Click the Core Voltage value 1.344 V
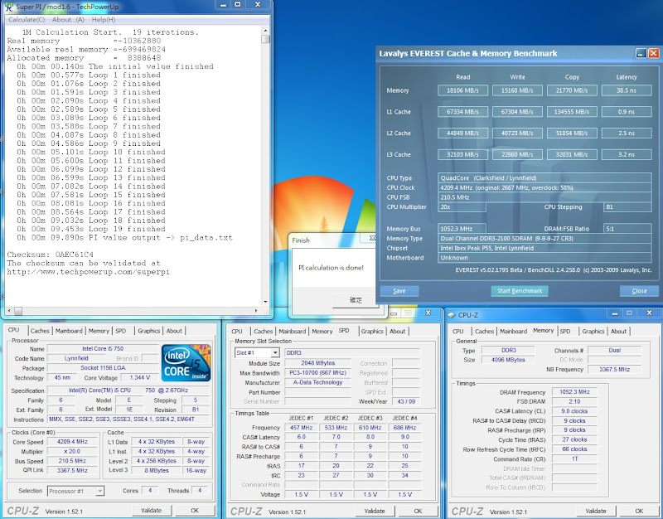Screen dimensions: 663x519 pyautogui.click(x=139, y=378)
